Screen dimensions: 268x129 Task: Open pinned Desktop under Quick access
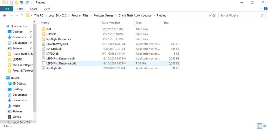coord(17,32)
